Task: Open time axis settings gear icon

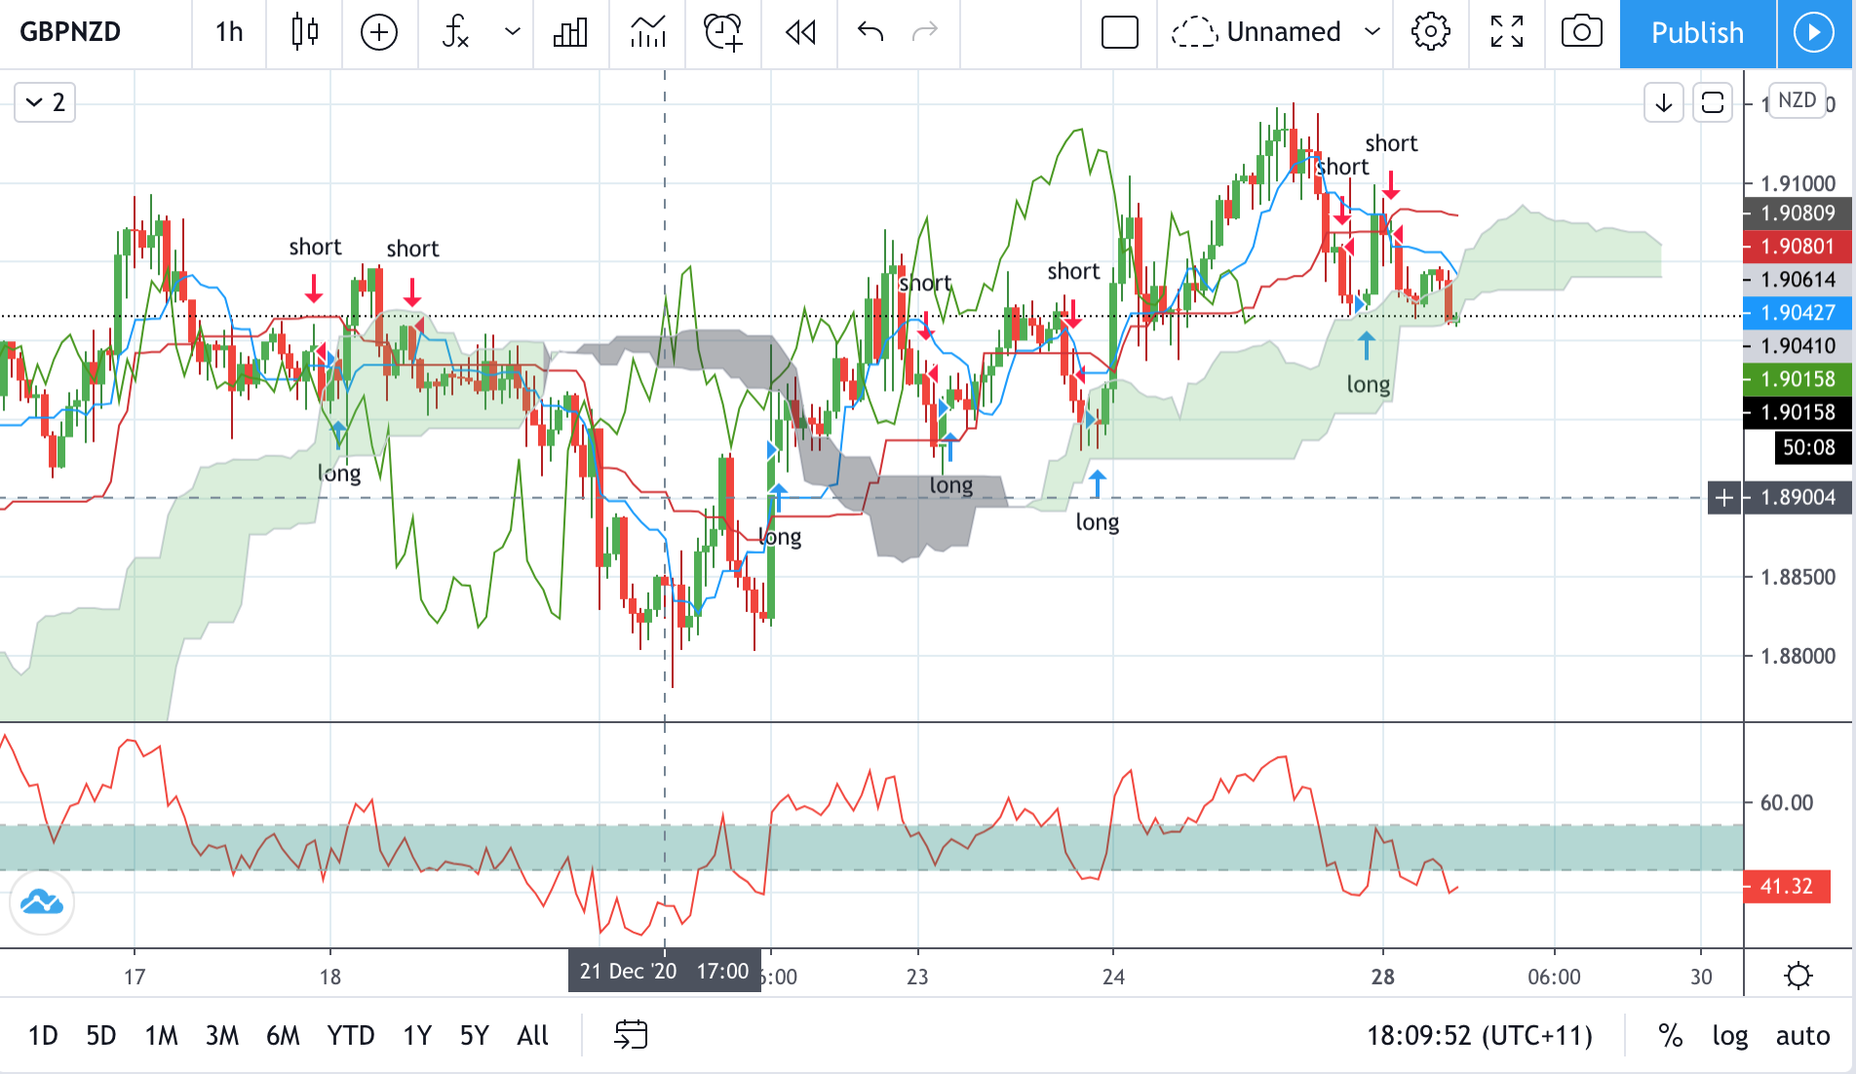Action: click(1798, 976)
